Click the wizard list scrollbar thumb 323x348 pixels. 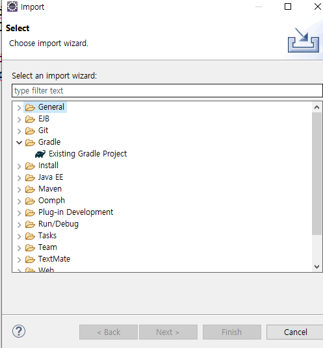click(317, 173)
